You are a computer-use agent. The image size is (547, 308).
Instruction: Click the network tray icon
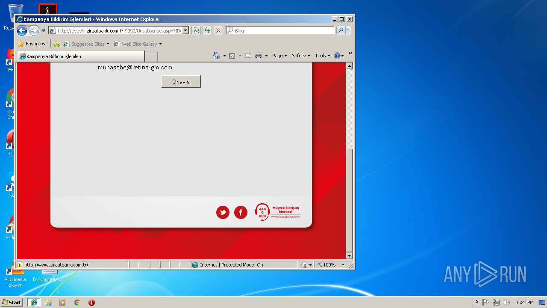[x=496, y=302]
